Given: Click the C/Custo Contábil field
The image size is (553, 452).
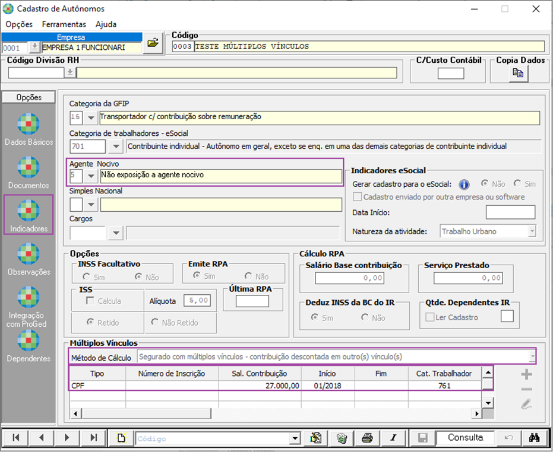Looking at the screenshot, I should tap(451, 74).
